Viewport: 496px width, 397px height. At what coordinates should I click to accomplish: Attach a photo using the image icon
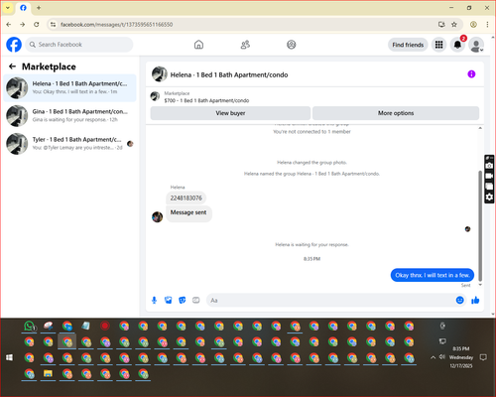click(169, 301)
